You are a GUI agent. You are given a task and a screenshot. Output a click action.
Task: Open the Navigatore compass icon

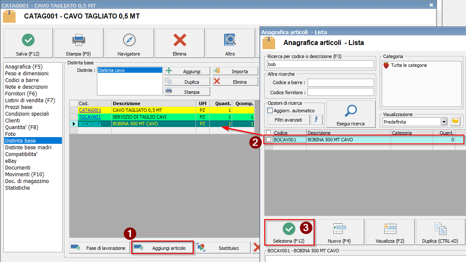(x=129, y=40)
